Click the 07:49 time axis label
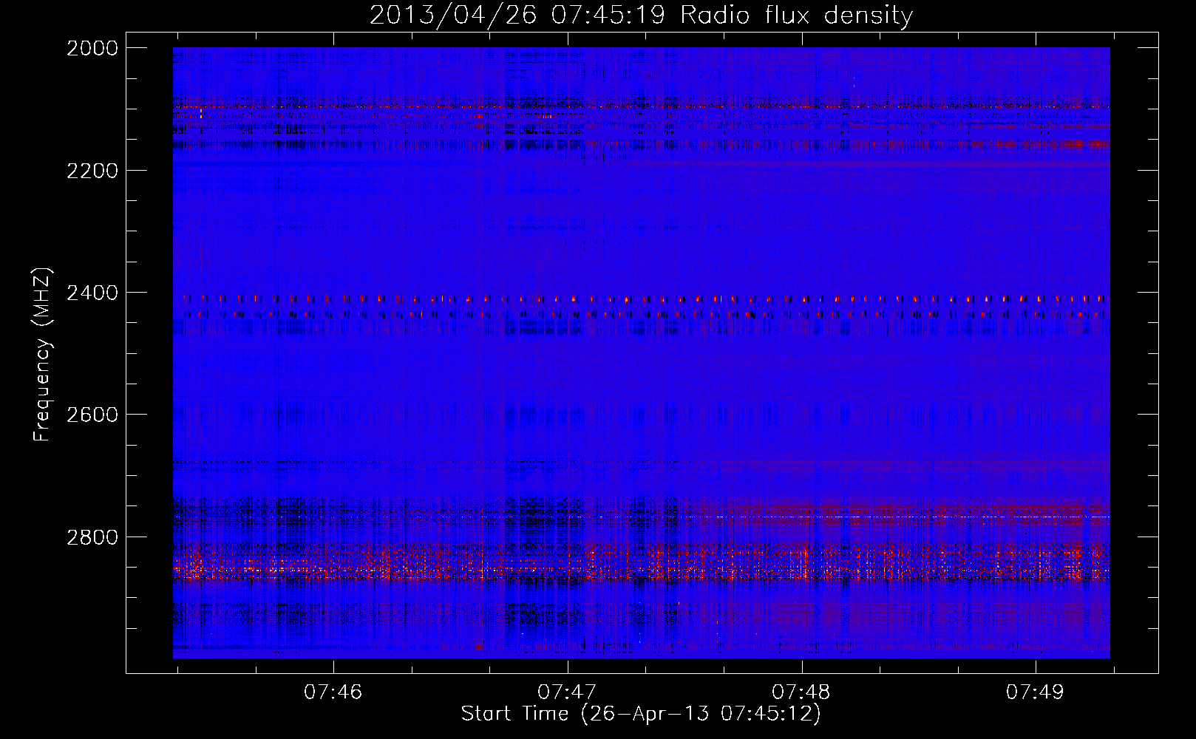Image resolution: width=1196 pixels, height=739 pixels. pos(1035,692)
